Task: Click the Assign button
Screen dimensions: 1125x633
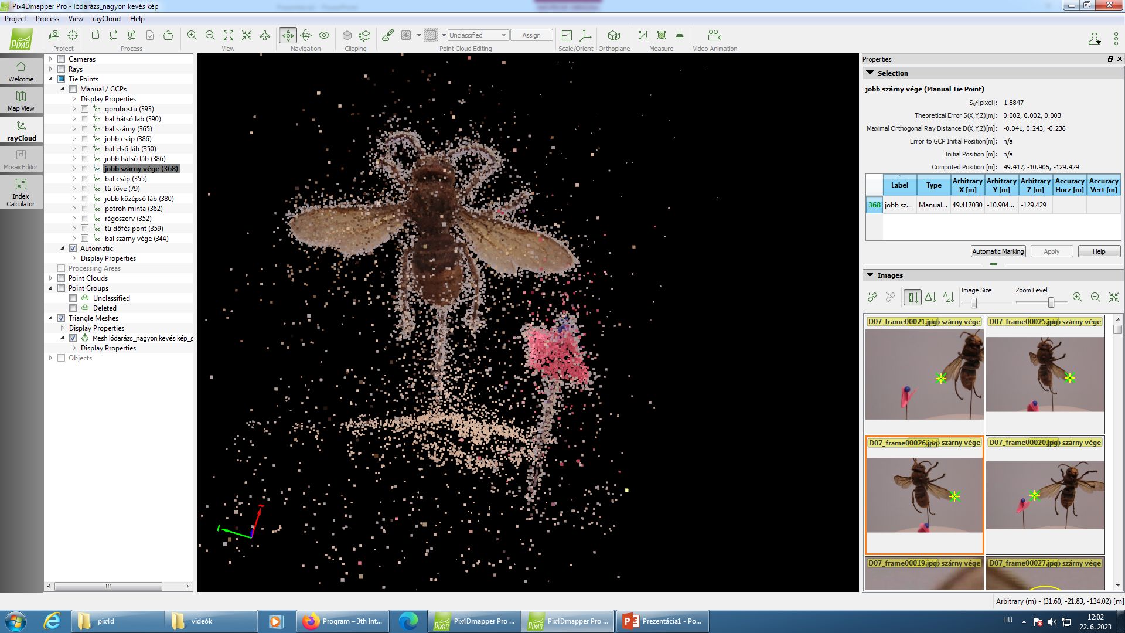Action: click(x=531, y=35)
